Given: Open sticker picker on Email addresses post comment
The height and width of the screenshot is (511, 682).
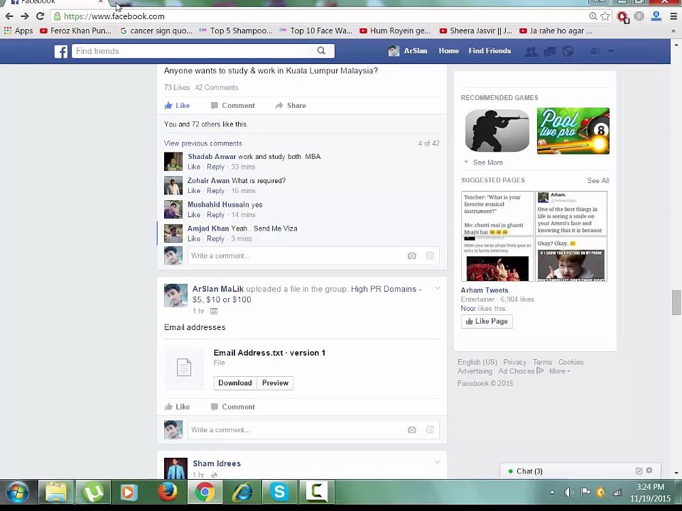Looking at the screenshot, I should coord(431,430).
